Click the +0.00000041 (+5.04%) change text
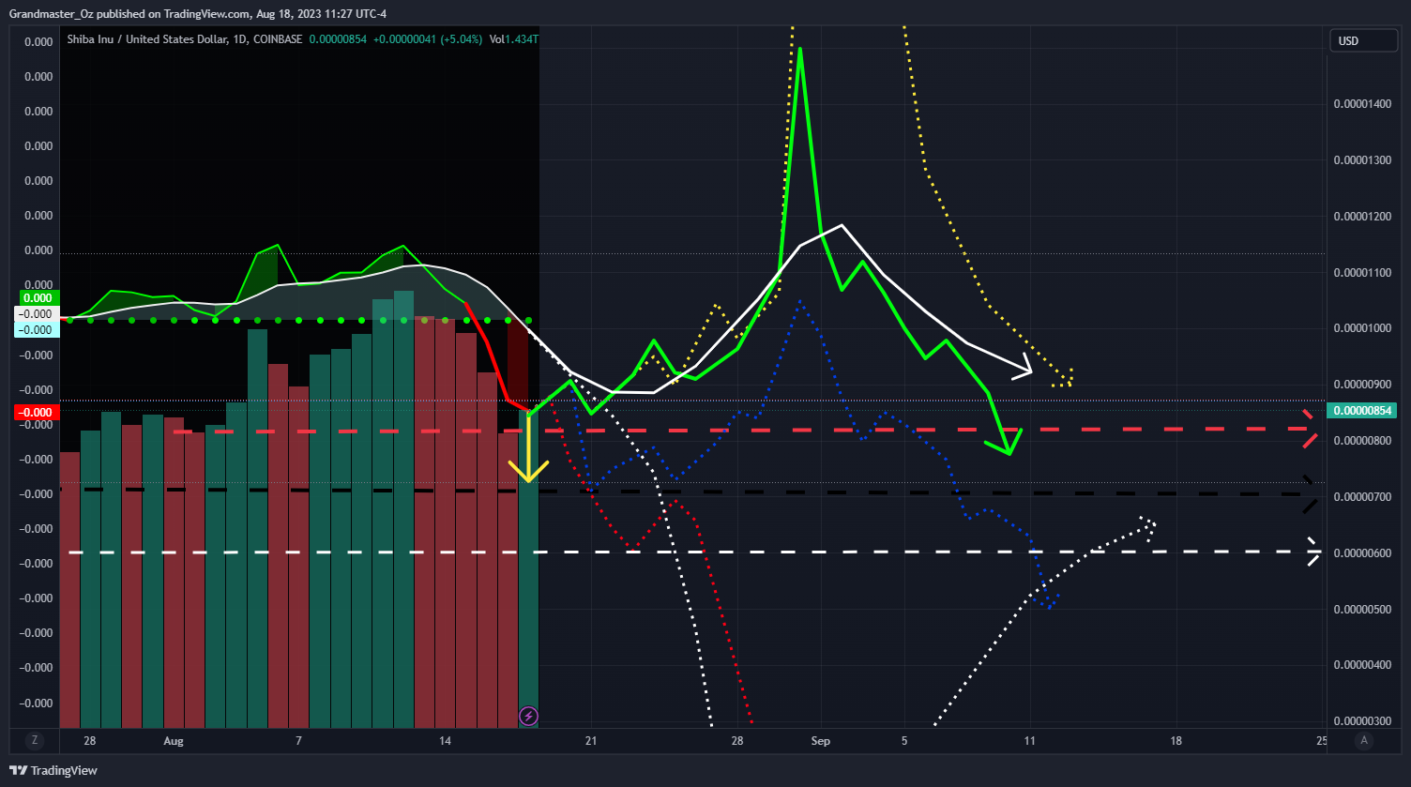The width and height of the screenshot is (1411, 787). (427, 39)
